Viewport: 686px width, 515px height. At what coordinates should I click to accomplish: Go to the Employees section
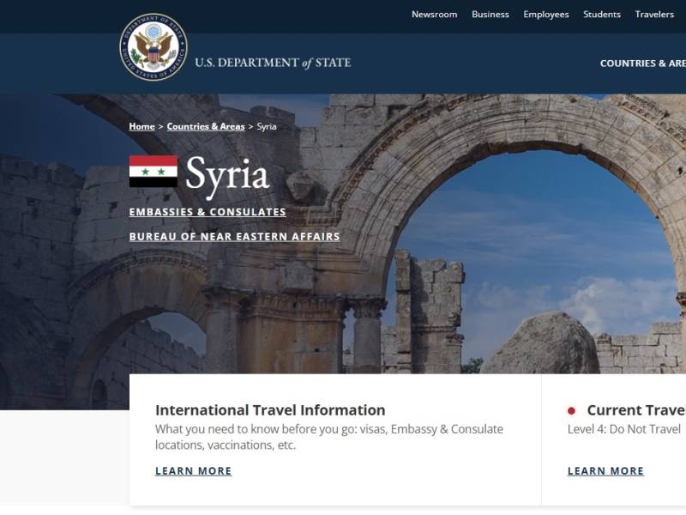(546, 15)
